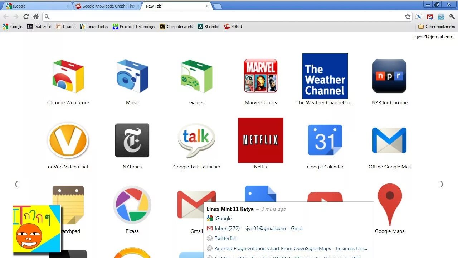Open the Slashdot bookmark

coord(209,27)
